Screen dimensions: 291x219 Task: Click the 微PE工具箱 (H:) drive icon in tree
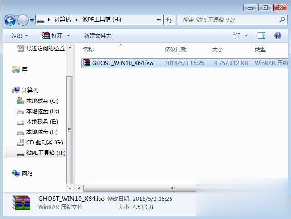pos(20,154)
